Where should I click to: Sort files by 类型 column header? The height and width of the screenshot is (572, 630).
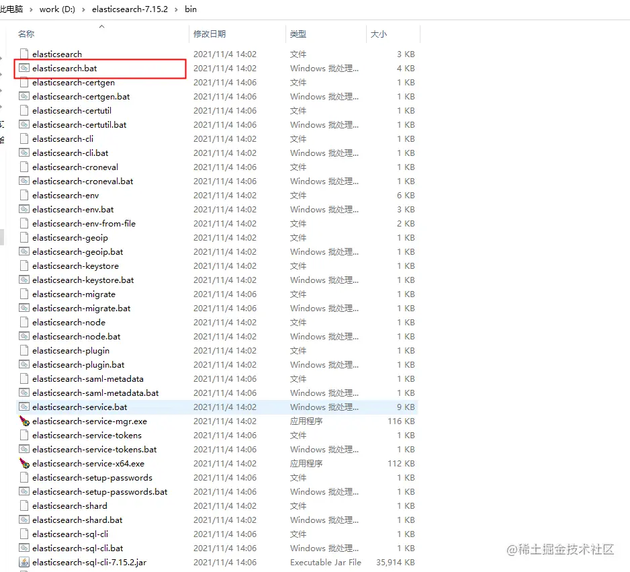(298, 34)
